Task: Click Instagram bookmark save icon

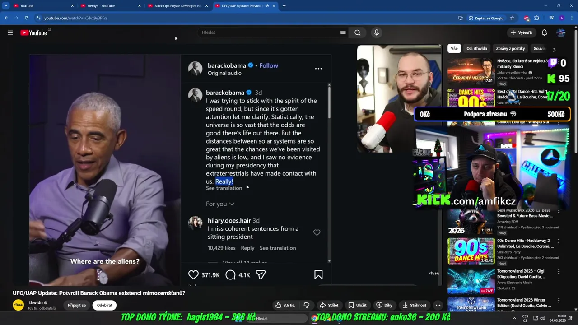Action: tap(318, 275)
